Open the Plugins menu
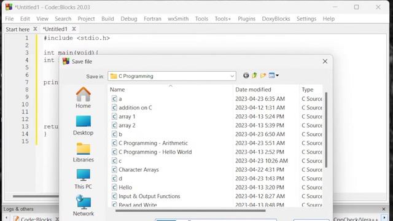 point(247,19)
